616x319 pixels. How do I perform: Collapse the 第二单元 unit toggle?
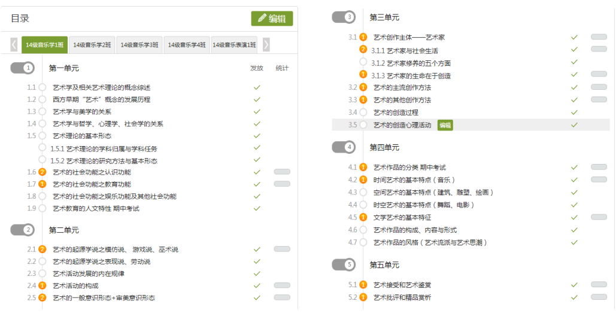[22, 230]
